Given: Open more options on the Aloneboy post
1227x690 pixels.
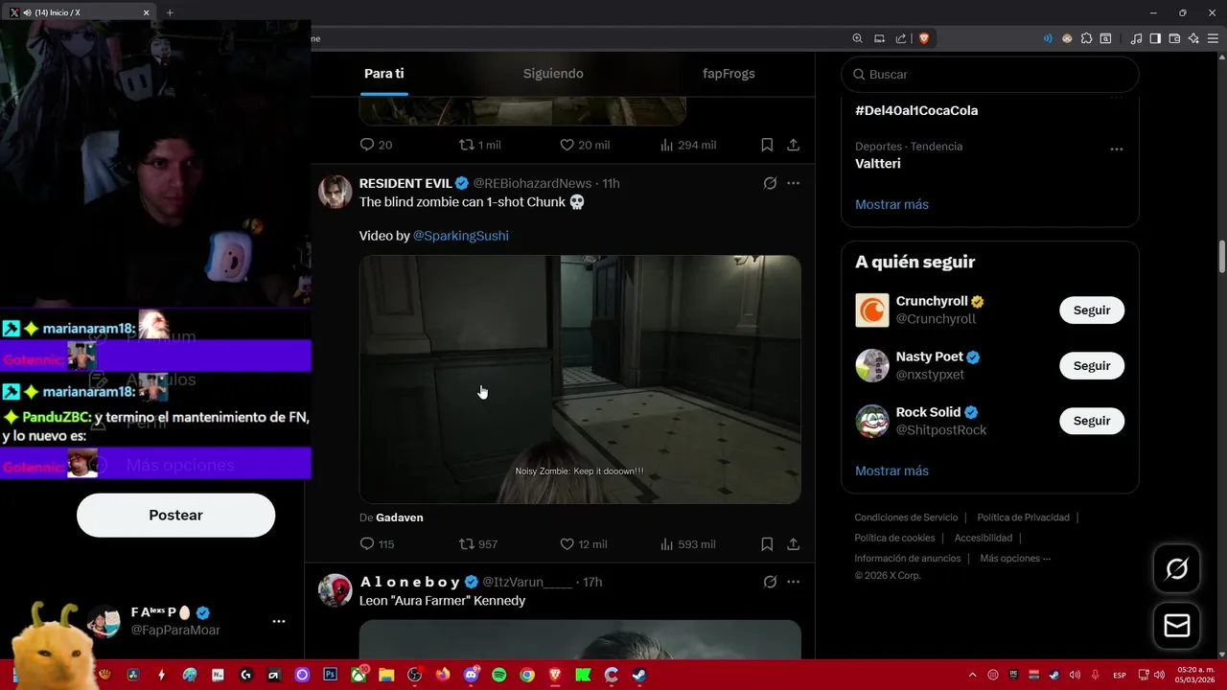Looking at the screenshot, I should tap(793, 582).
